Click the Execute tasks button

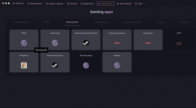(105, 4)
